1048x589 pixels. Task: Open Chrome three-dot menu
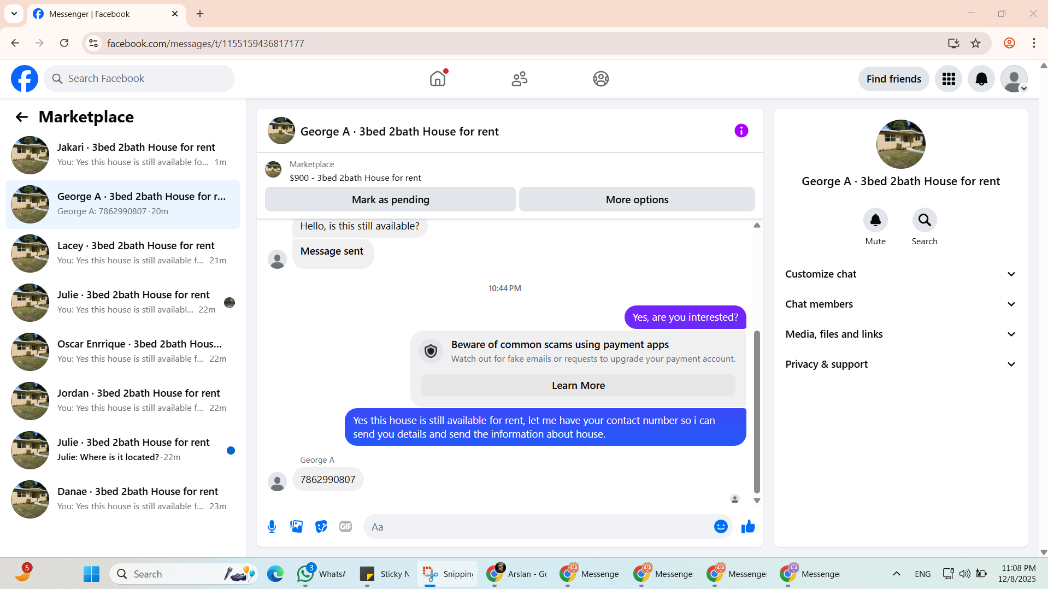1034,43
